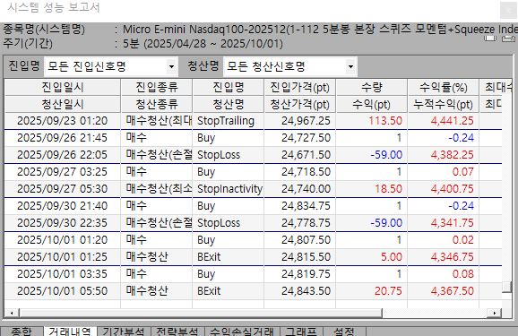This screenshot has height=336, width=518.
Task: Open the 전략분석 tab
Action: point(177,332)
